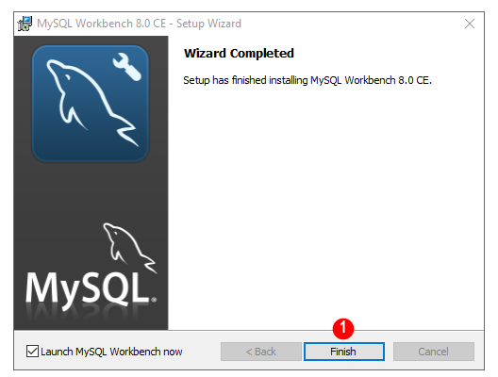Click the white wrench icon on the logo

[127, 67]
